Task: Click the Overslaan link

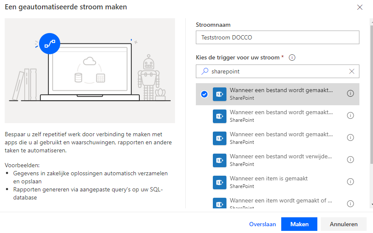Action: point(263,224)
